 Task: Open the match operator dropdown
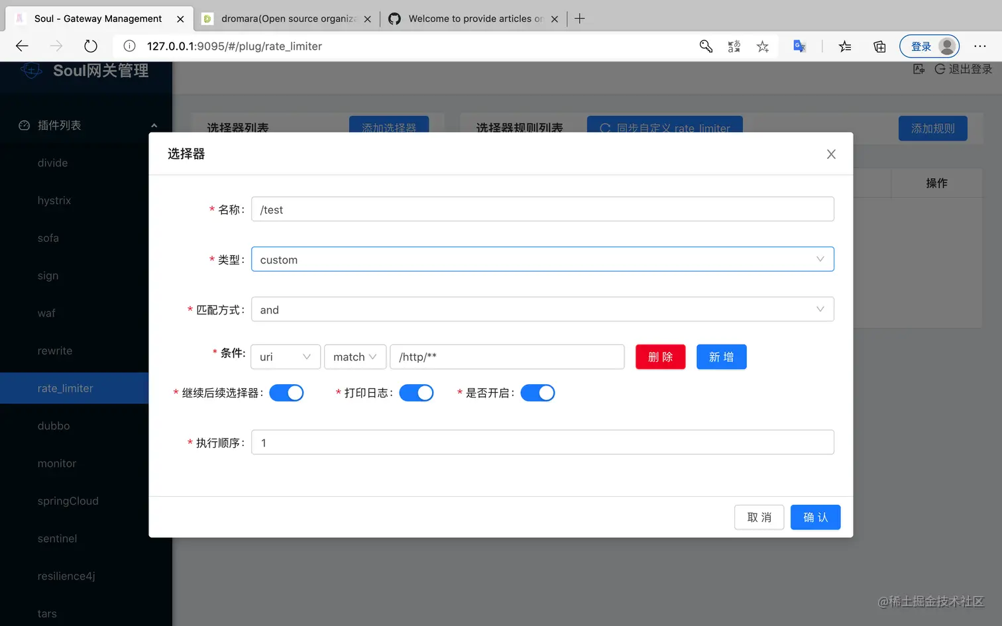coord(355,356)
